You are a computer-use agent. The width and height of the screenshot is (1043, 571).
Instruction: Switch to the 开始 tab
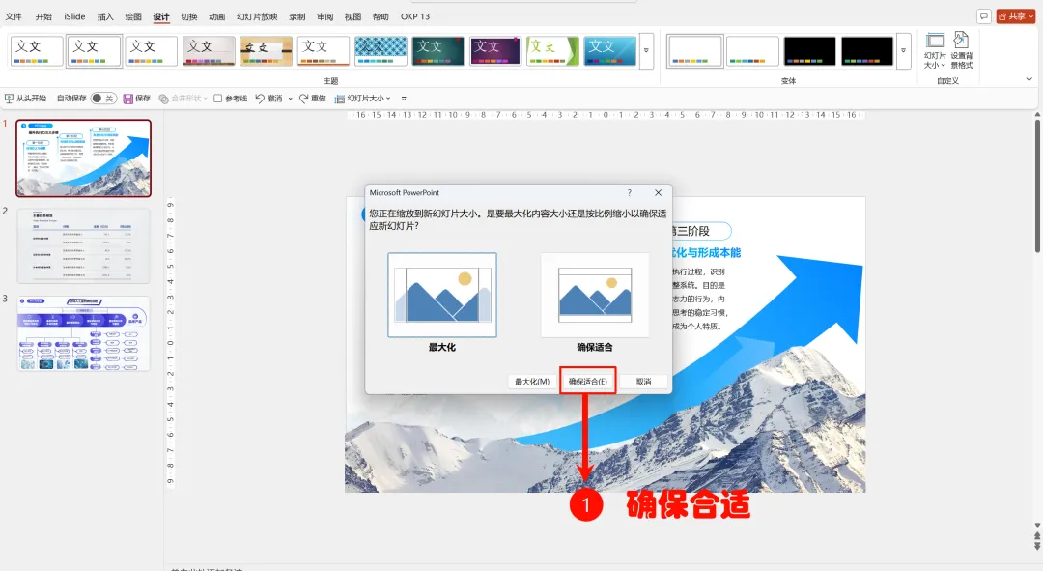(x=43, y=16)
